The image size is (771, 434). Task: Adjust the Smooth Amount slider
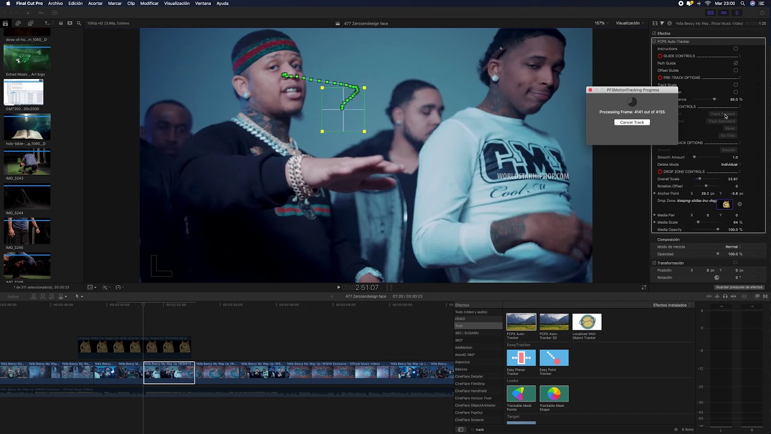[x=694, y=157]
